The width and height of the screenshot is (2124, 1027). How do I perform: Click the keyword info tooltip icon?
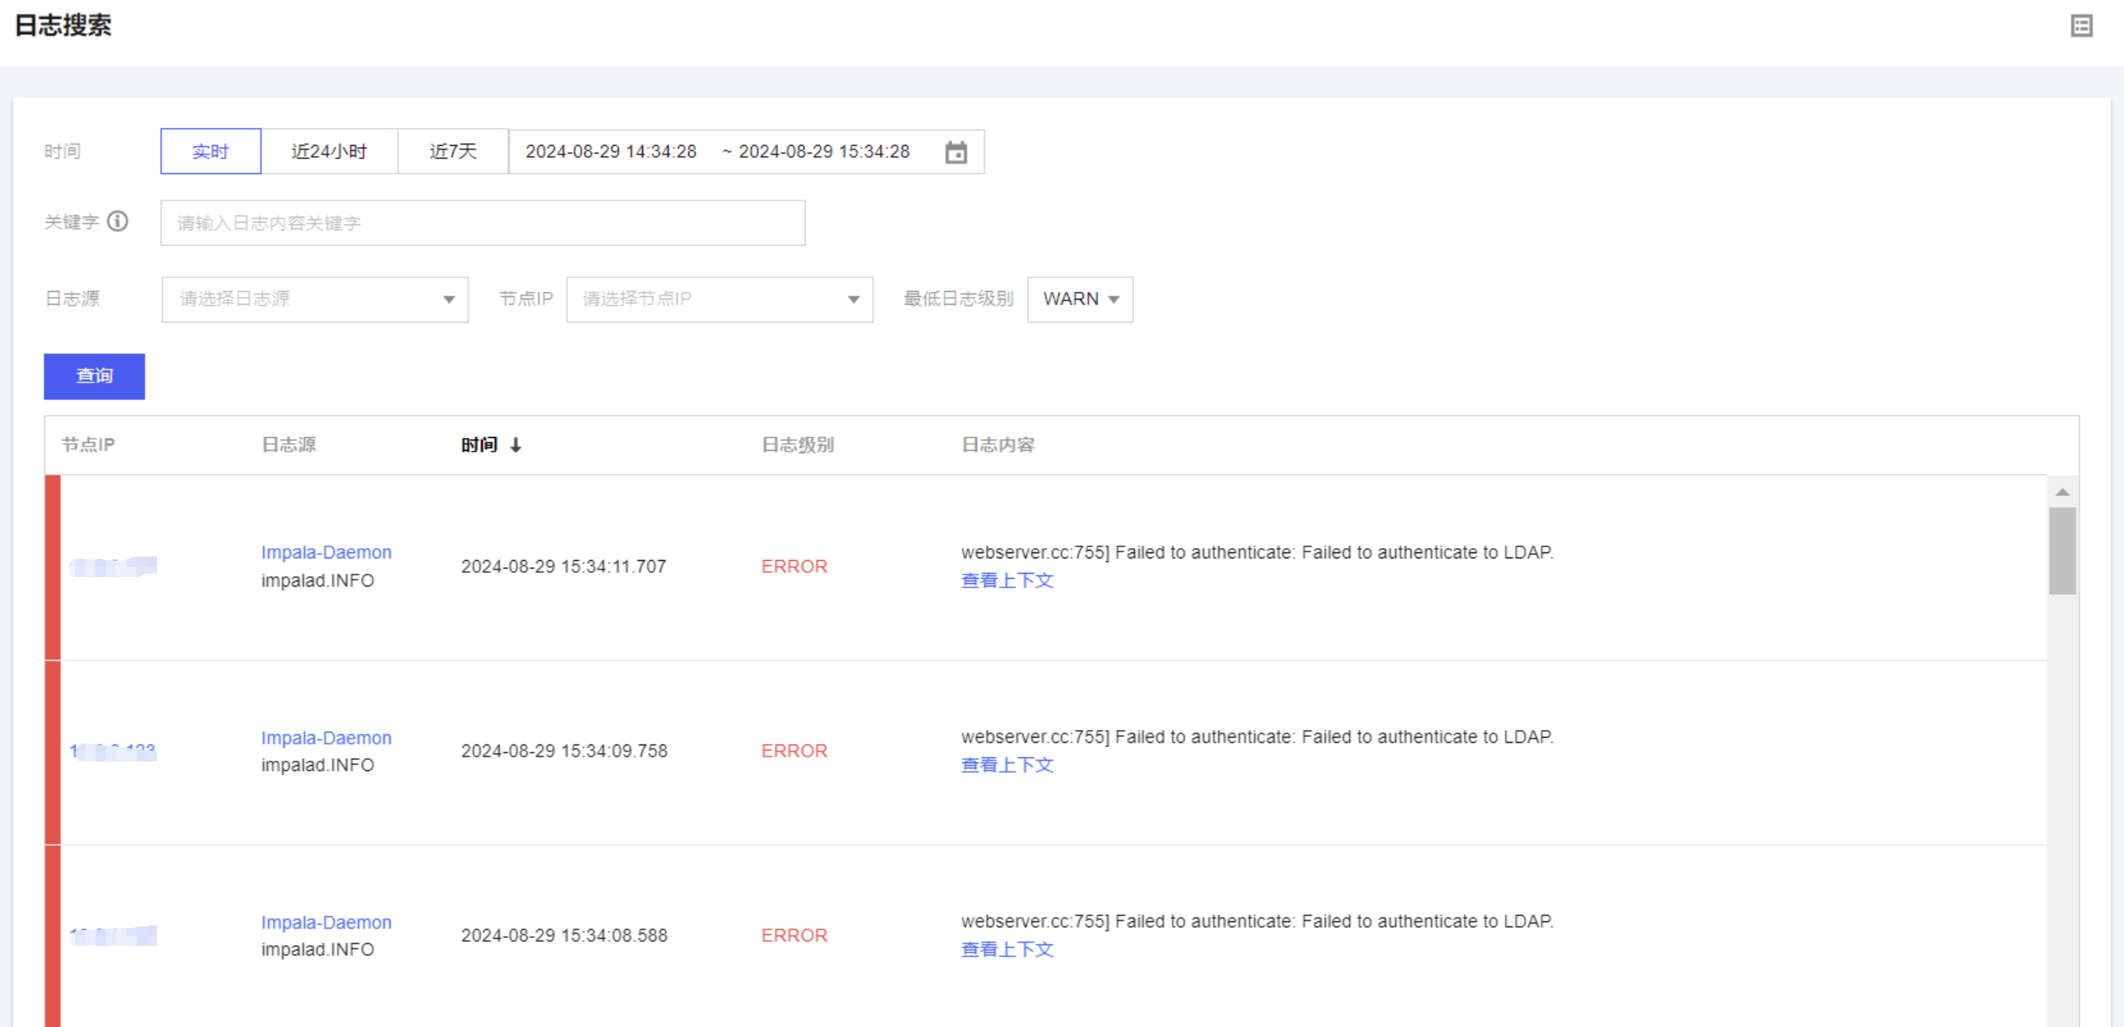point(118,222)
